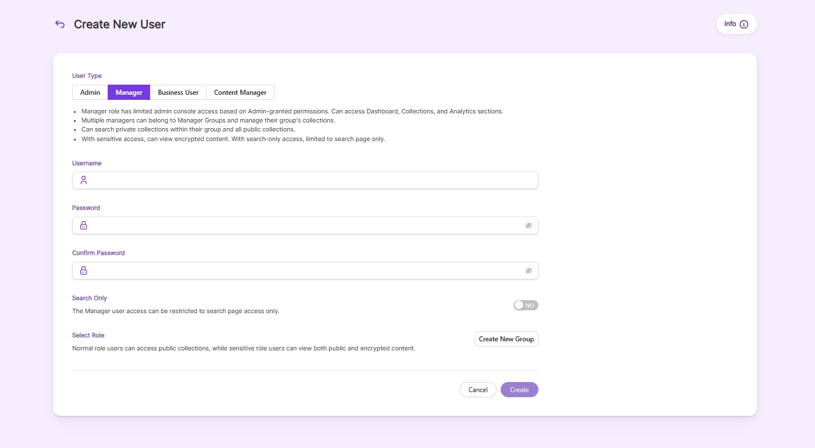Screen dimensions: 815x448
Task: Switch to Business User type
Action: [178, 92]
